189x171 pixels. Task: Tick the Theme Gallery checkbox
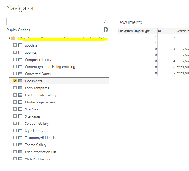15,145
